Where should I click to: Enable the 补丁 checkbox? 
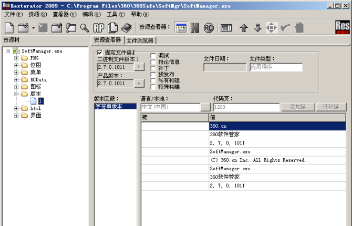pyautogui.click(x=153, y=68)
